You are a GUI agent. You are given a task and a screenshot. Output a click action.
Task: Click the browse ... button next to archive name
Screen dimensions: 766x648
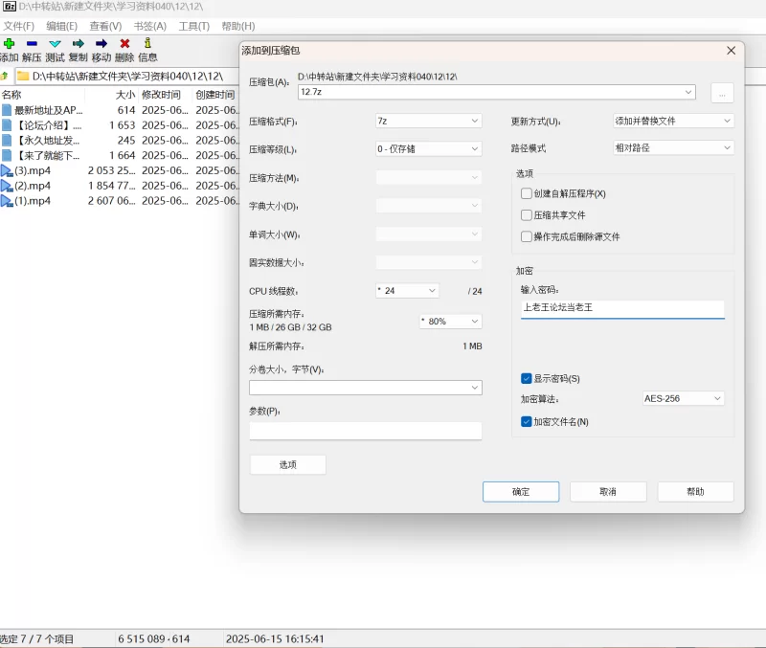pyautogui.click(x=722, y=93)
